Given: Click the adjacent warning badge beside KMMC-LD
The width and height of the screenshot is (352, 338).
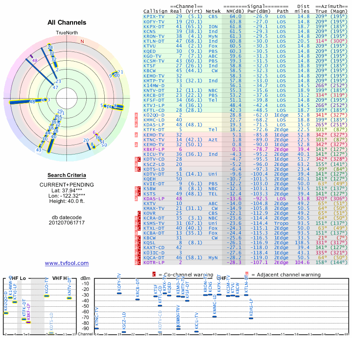Looking at the screenshot, I should pyautogui.click(x=136, y=120).
